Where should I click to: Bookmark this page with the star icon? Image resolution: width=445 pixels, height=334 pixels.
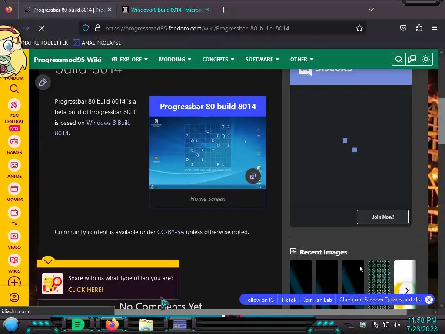click(x=359, y=28)
